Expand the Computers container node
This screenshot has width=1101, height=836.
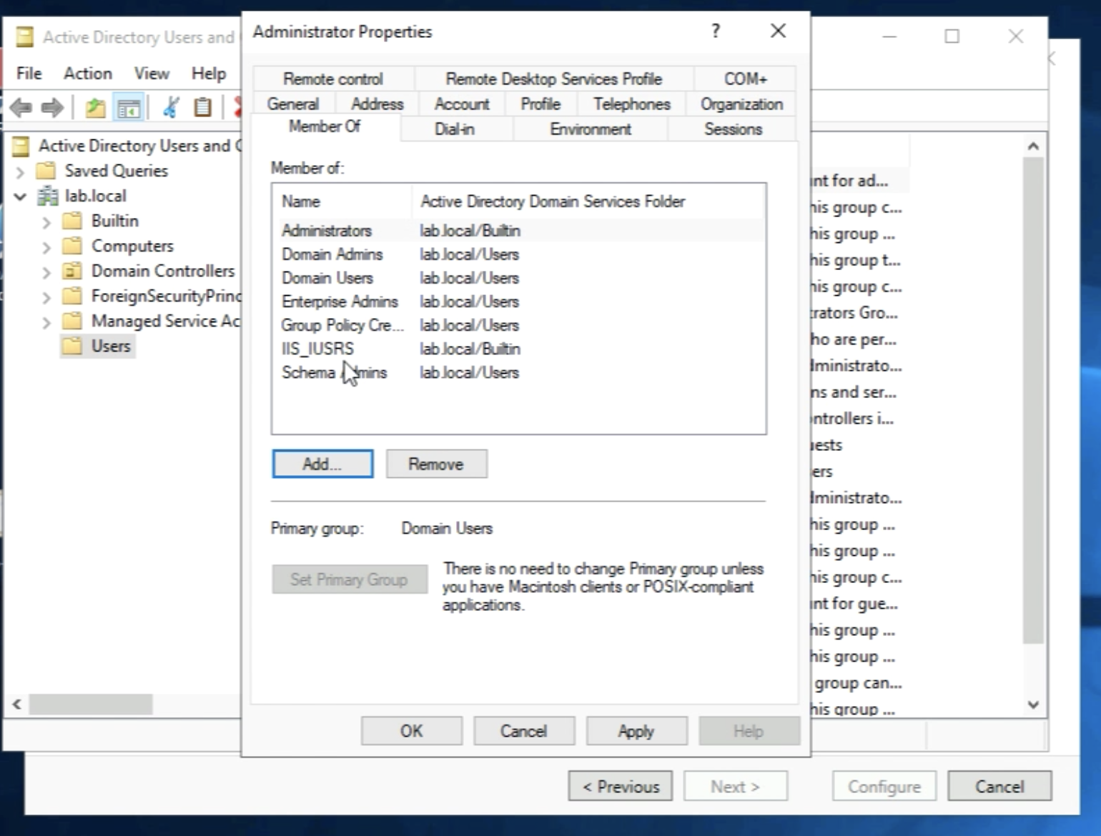(46, 247)
